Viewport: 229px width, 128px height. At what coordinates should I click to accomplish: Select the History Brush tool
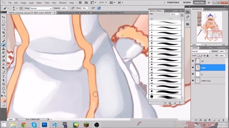pos(4,53)
